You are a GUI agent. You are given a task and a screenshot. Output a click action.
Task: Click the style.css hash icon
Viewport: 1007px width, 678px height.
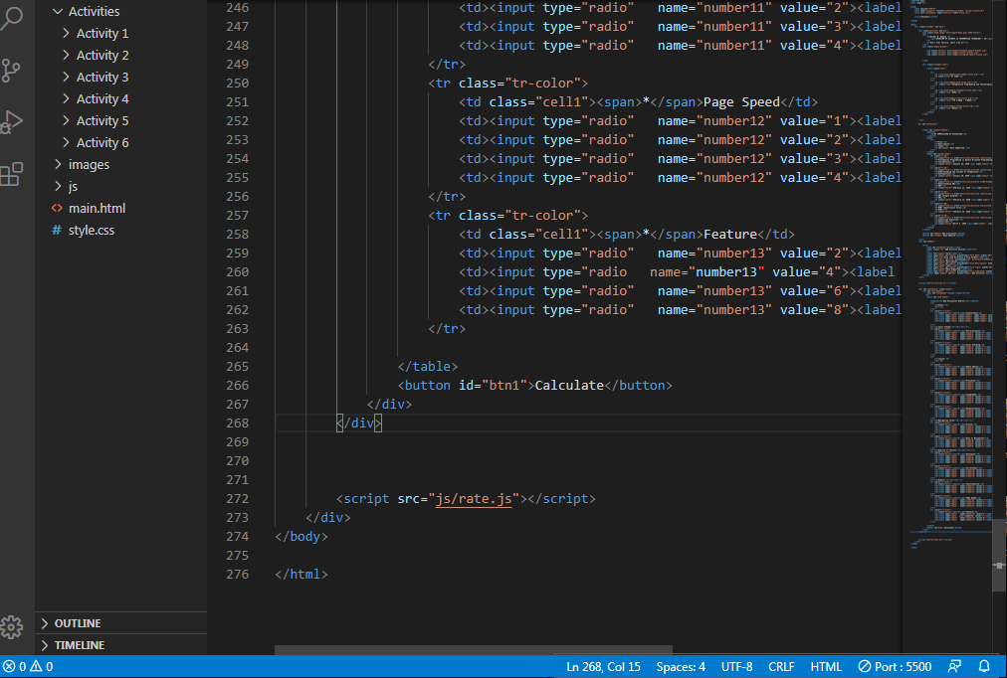pos(57,230)
